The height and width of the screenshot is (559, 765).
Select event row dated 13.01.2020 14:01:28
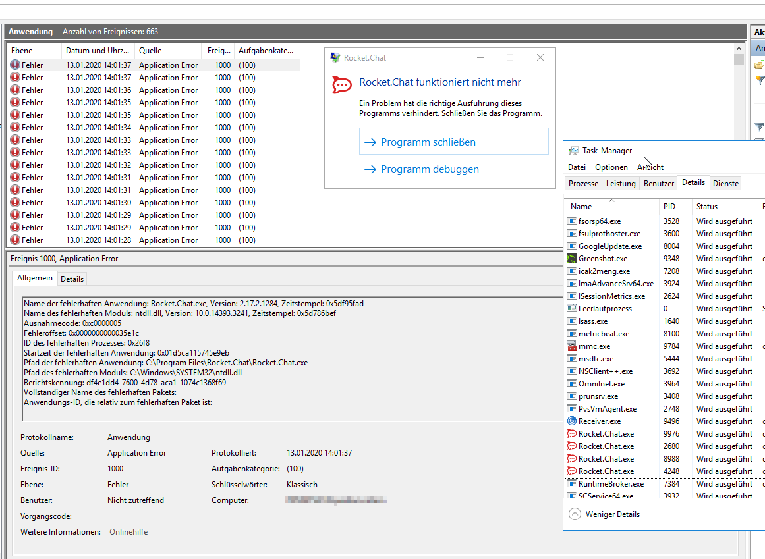154,240
